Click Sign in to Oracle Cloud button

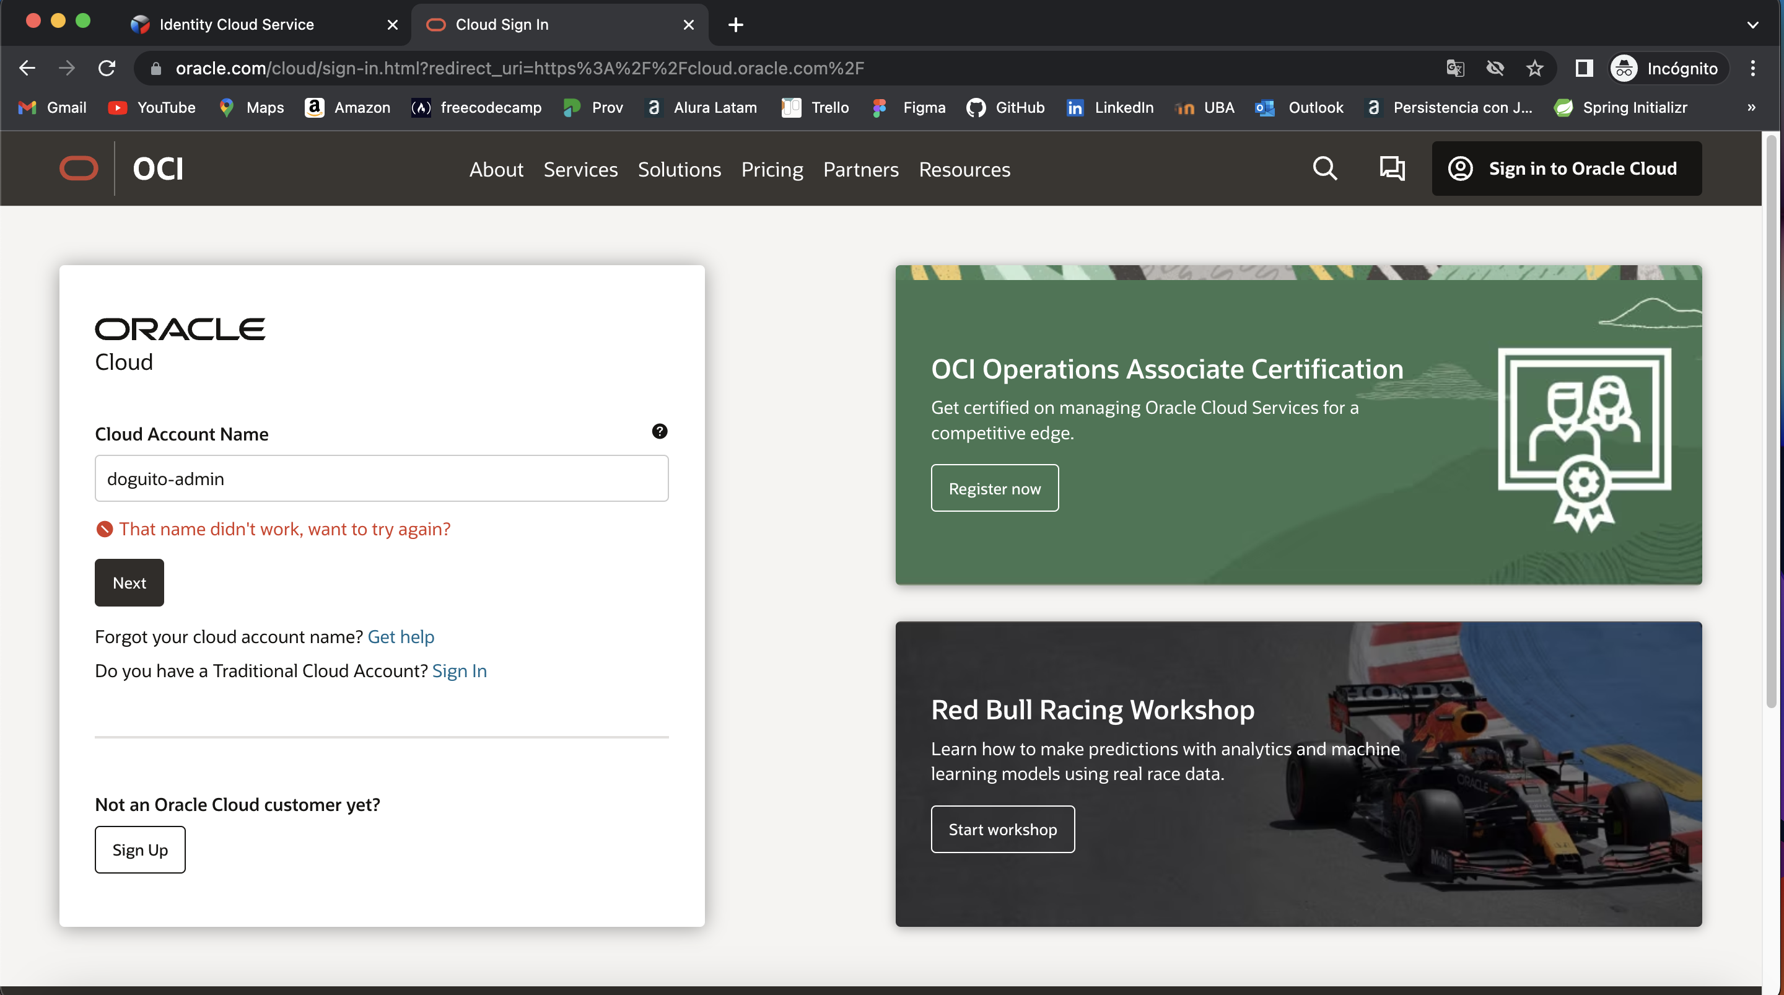[1567, 169]
